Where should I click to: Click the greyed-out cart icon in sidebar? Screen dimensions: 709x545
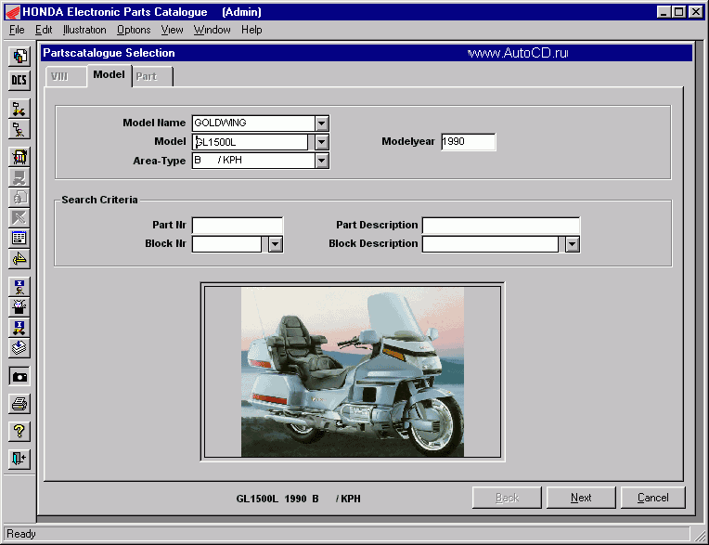(x=19, y=178)
